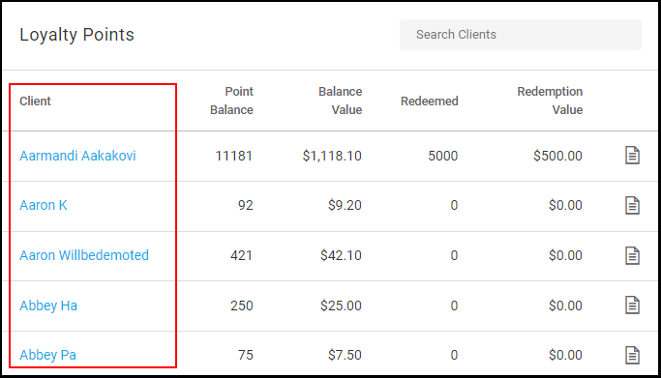Select point balance 75

pyautogui.click(x=246, y=355)
